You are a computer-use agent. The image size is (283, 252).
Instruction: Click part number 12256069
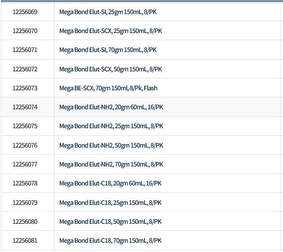coord(25,12)
